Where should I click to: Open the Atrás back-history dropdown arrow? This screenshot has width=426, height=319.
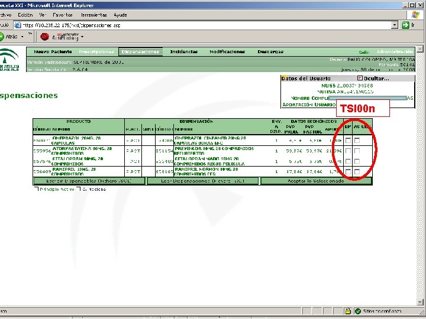click(x=22, y=37)
